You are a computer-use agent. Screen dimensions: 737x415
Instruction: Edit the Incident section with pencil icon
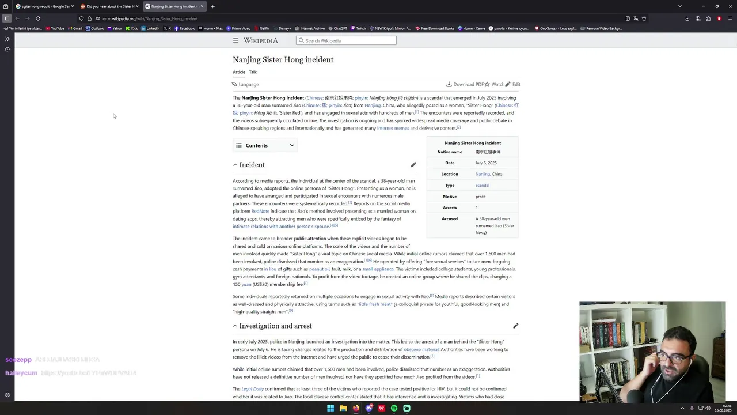point(413,165)
